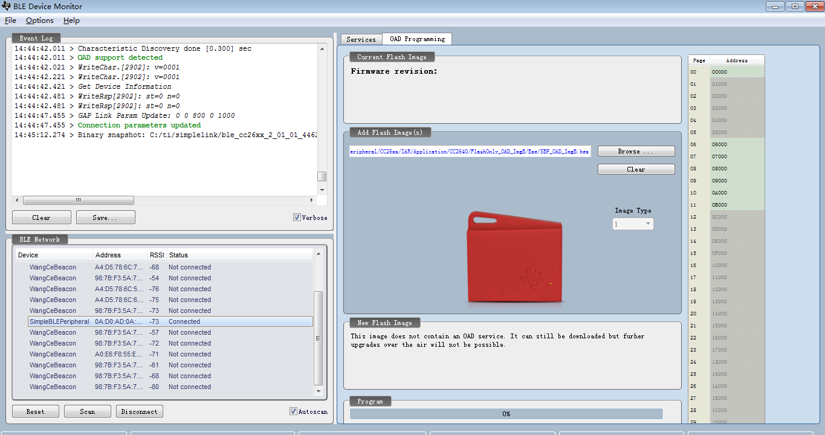Screen dimensions: 825x435
Task: Click the RSSI column header
Action: pos(157,255)
